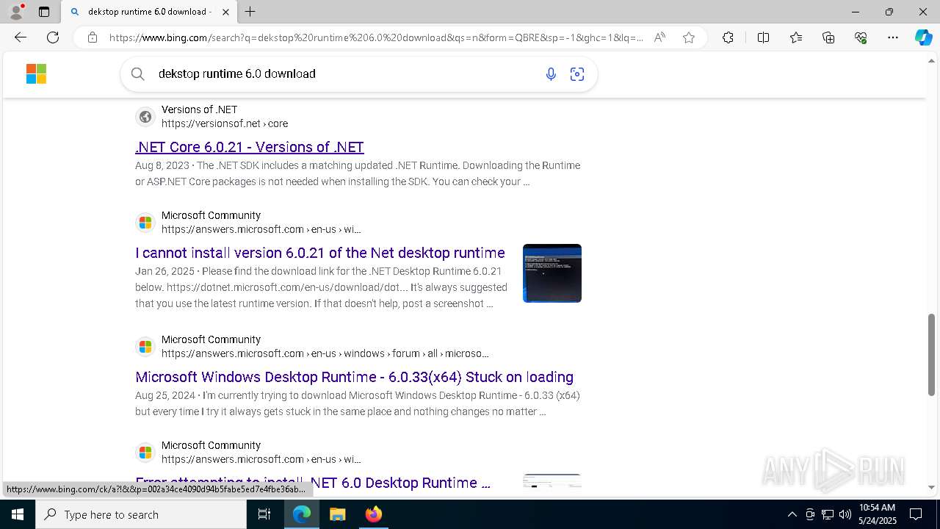Image resolution: width=940 pixels, height=529 pixels.
Task: Open a new tab with plus
Action: coord(250,12)
